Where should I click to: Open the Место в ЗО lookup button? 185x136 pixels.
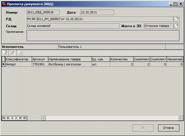coord(176,26)
